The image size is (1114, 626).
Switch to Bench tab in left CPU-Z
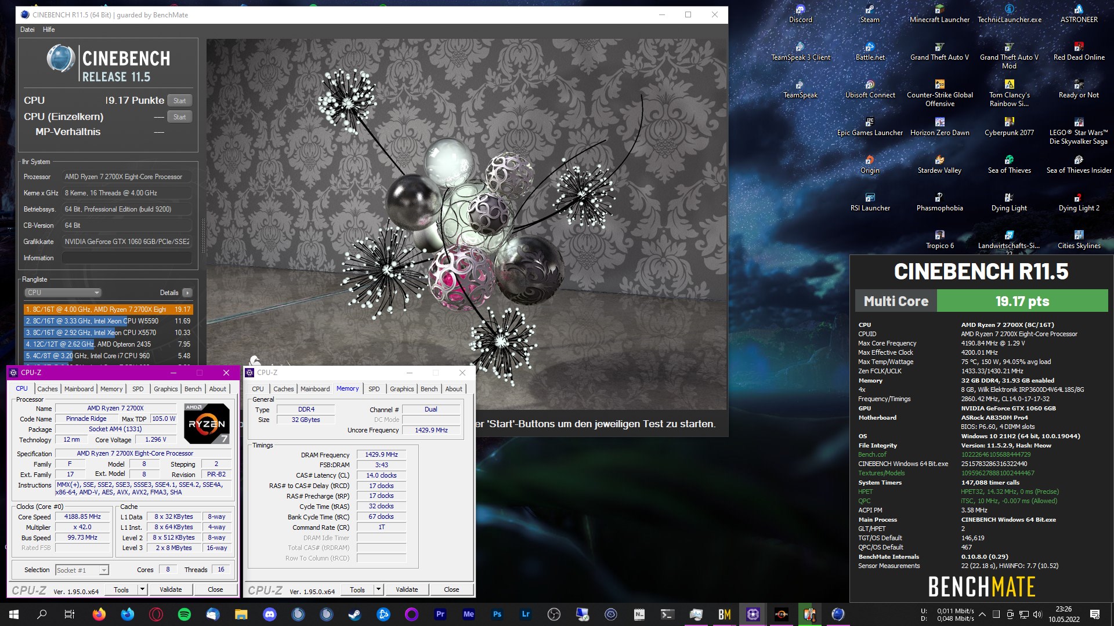pyautogui.click(x=193, y=389)
